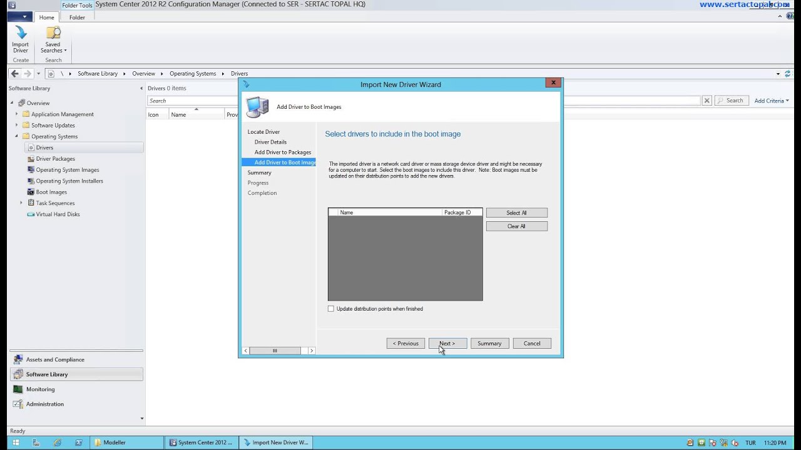
Task: Open the Windows Start button
Action: click(16, 442)
